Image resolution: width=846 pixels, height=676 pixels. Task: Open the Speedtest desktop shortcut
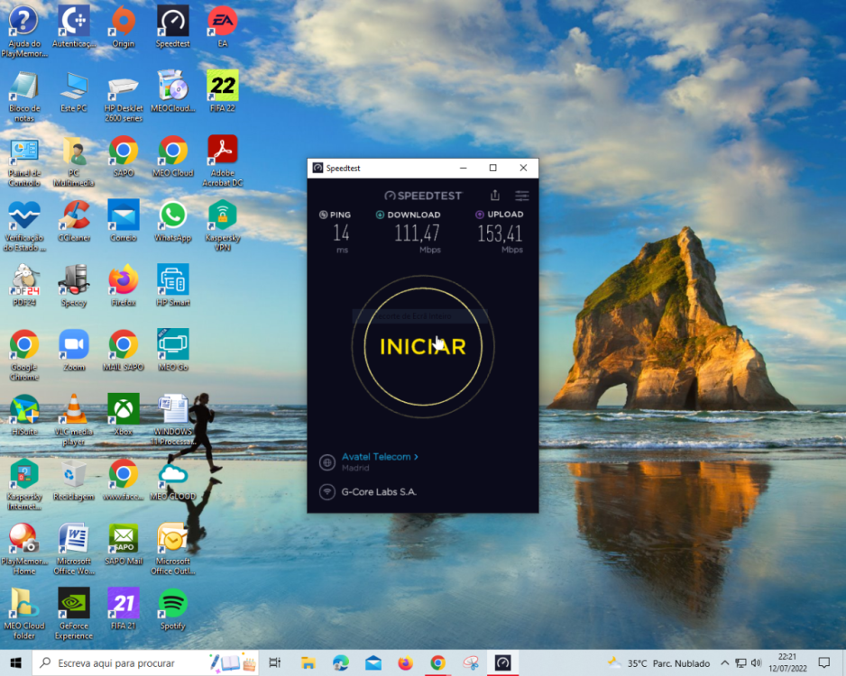[172, 27]
